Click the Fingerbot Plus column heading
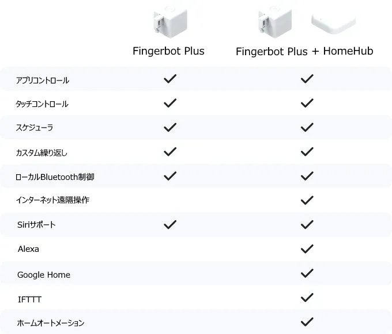 (168, 51)
